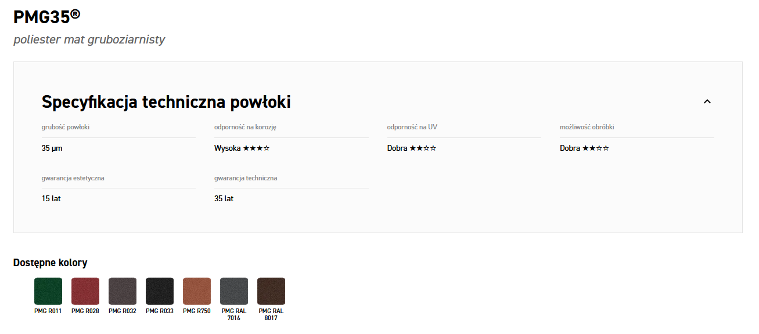The image size is (759, 334).
Task: Click the Specyfikacja techniczna powłoki heading
Action: click(x=166, y=102)
